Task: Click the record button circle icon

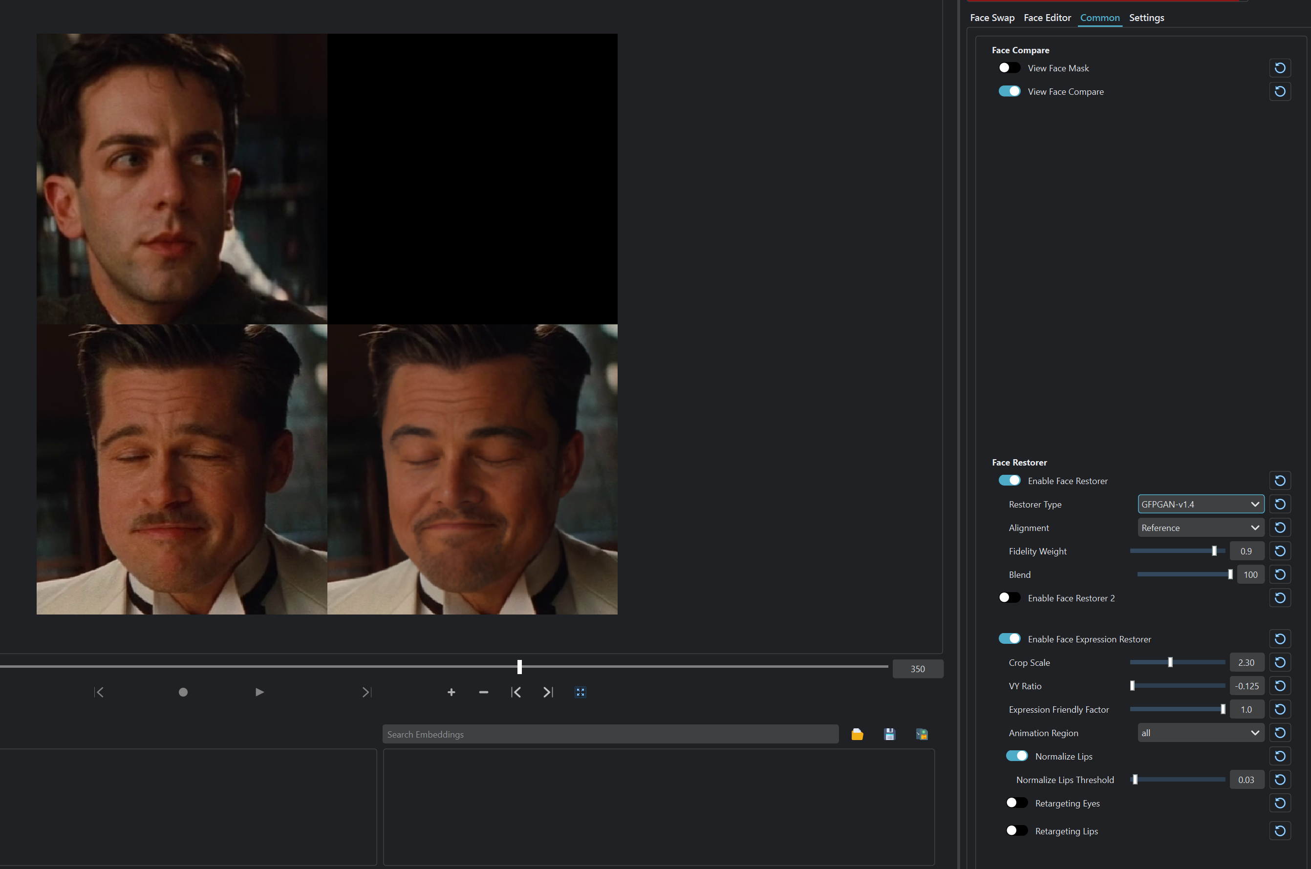Action: (x=183, y=692)
